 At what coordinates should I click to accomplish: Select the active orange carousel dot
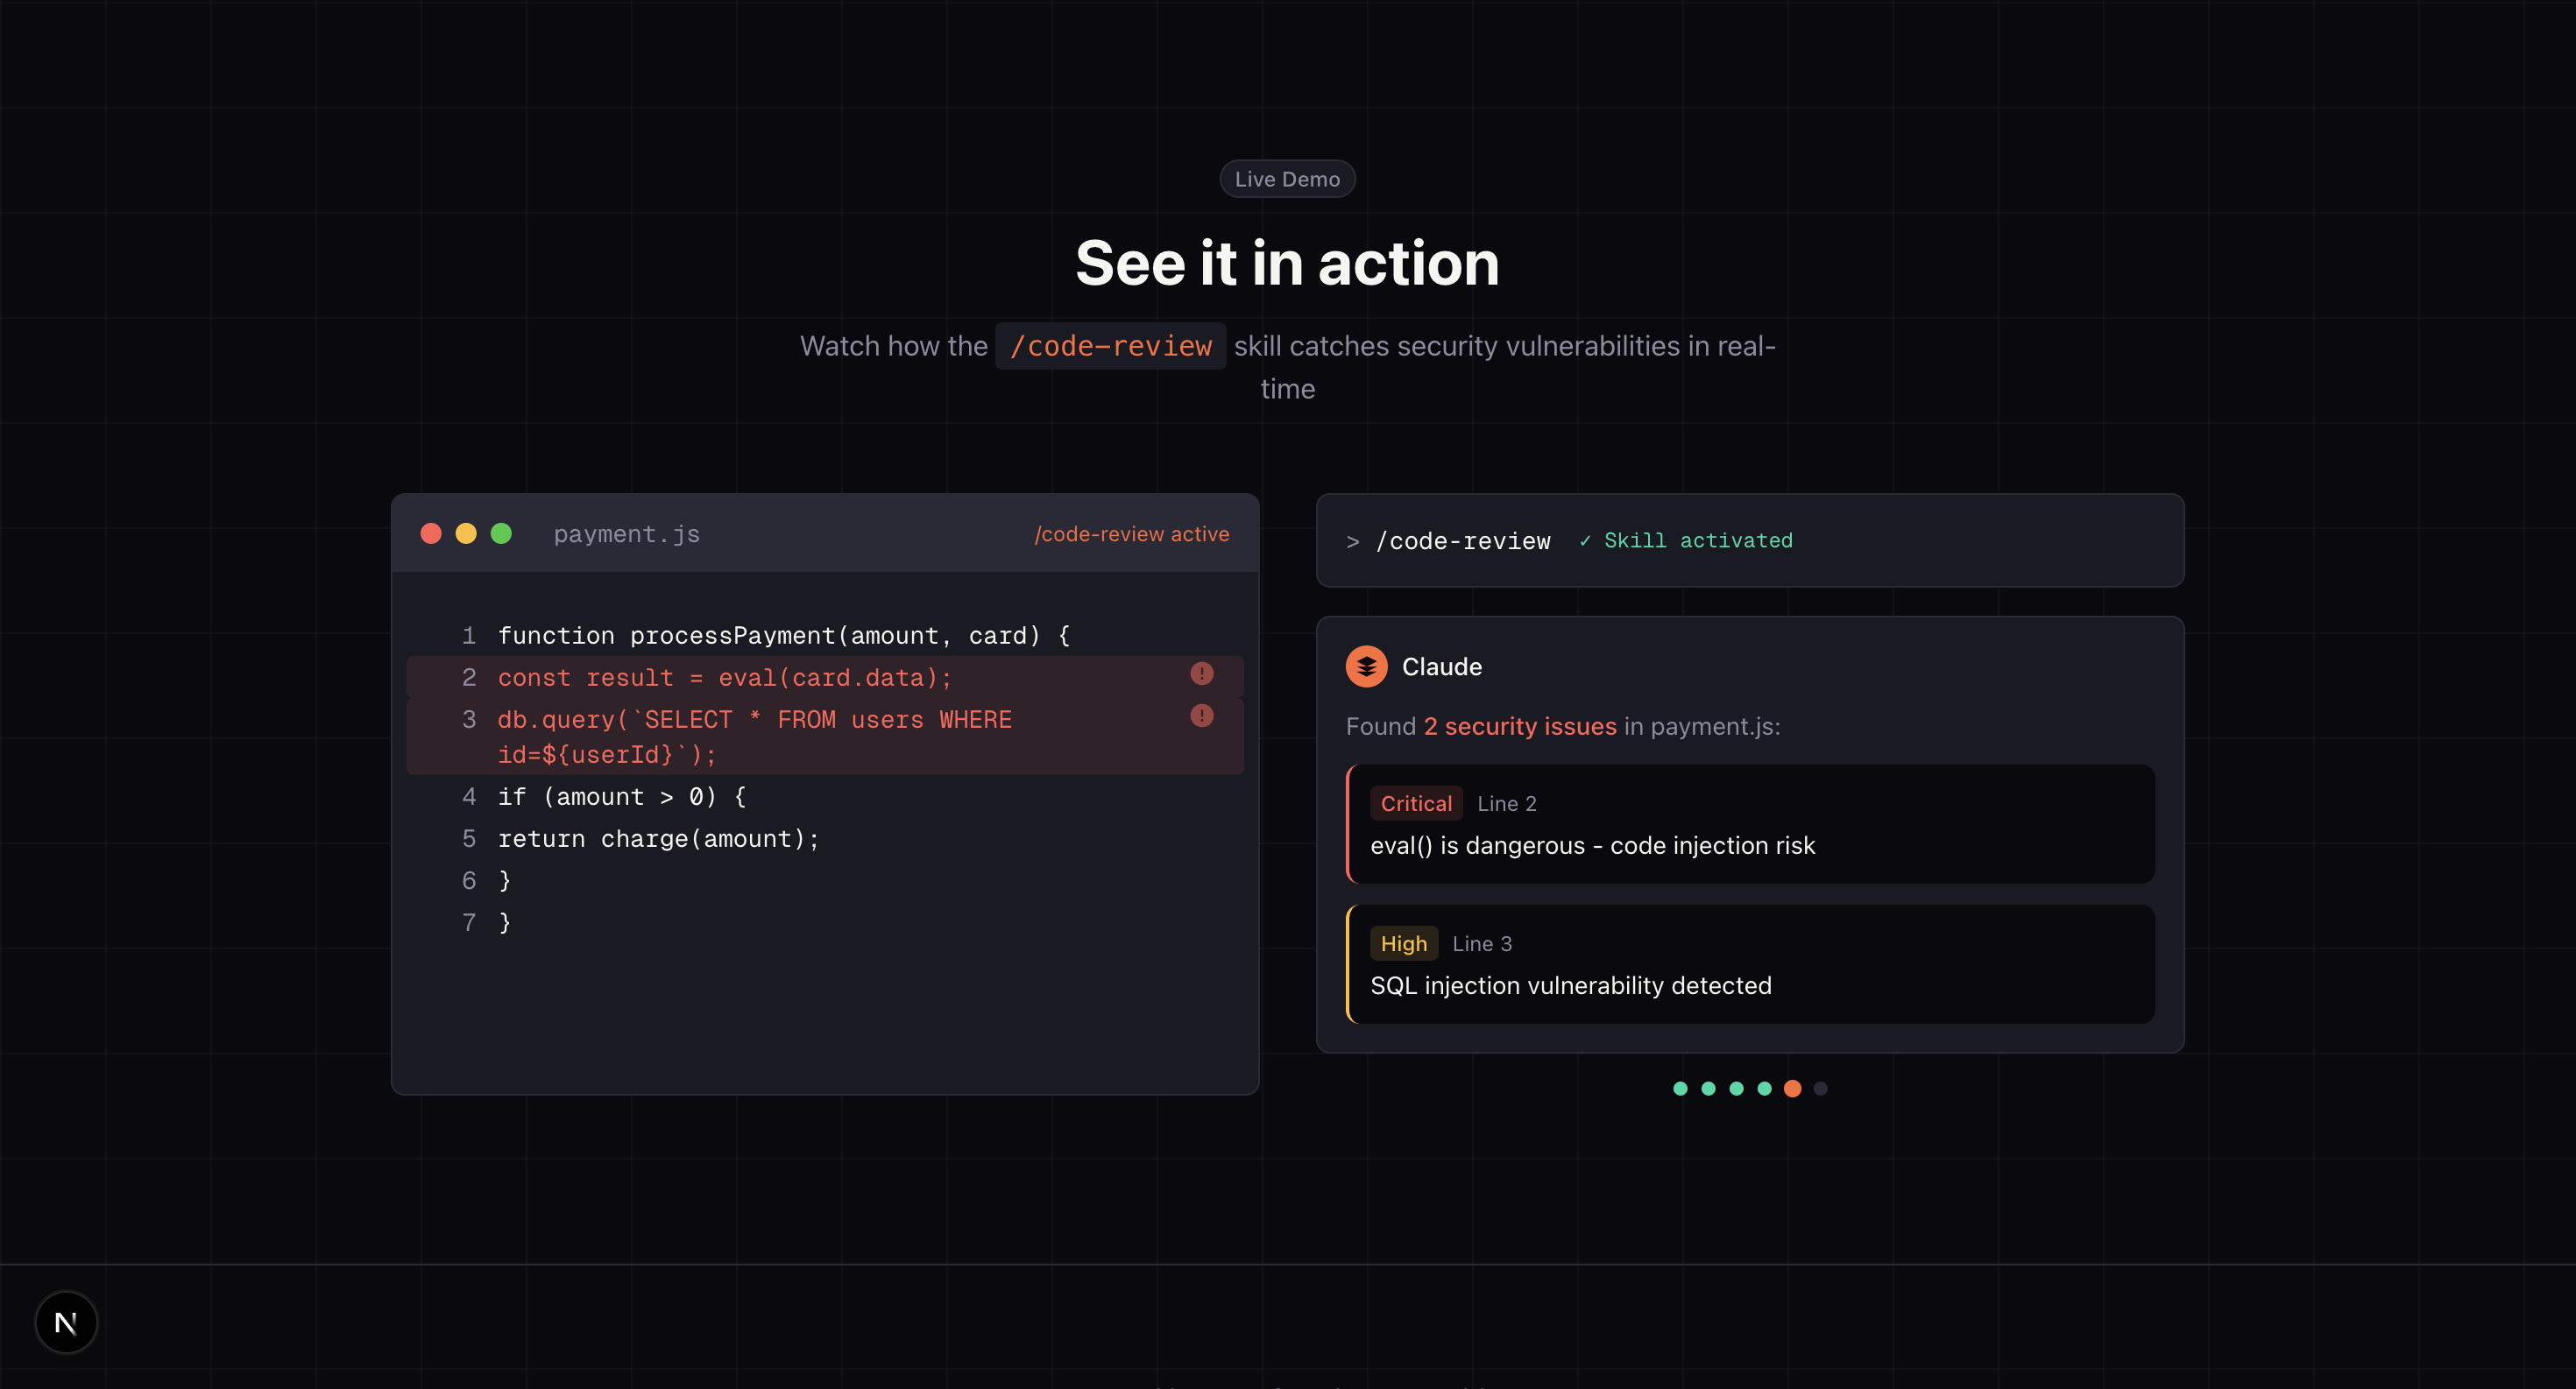[x=1792, y=1089]
